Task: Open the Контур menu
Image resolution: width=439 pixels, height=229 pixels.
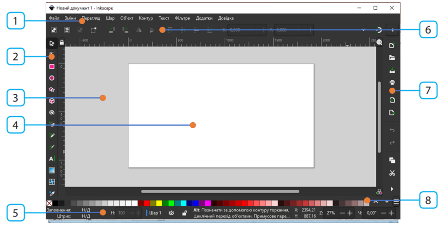Action: click(146, 18)
